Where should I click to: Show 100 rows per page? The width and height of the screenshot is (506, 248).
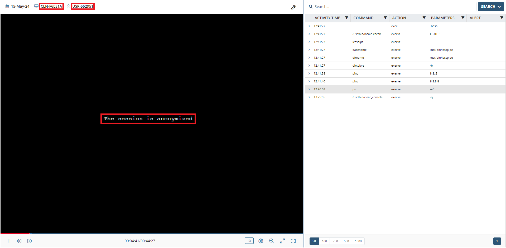point(324,241)
